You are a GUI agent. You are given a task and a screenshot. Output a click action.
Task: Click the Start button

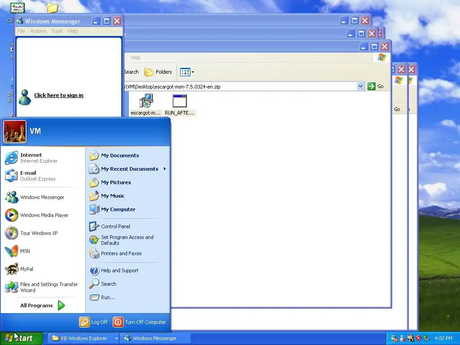click(21, 338)
